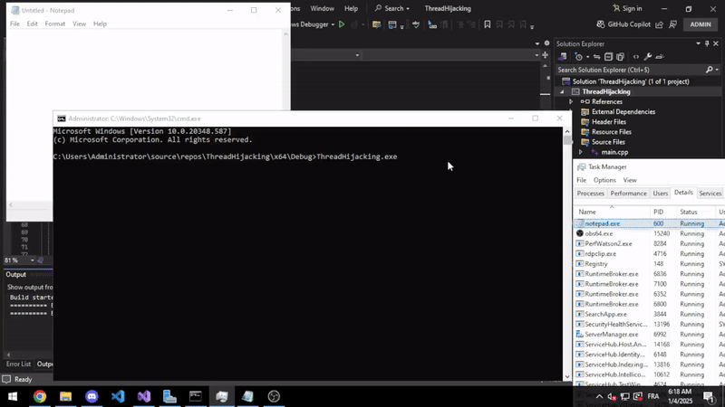This screenshot has width=725, height=407.
Task: Switch to Task Manager Users tab
Action: (x=661, y=194)
